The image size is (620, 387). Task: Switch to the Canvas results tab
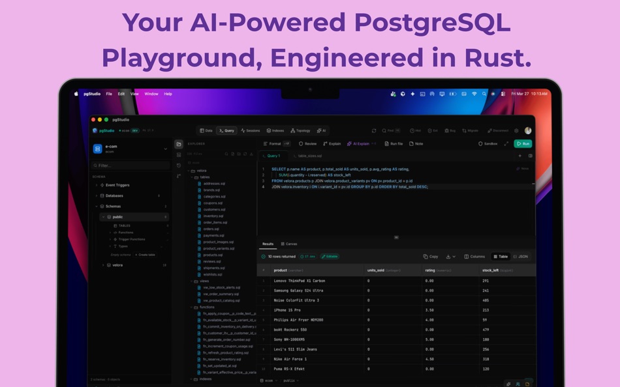[x=289, y=244]
